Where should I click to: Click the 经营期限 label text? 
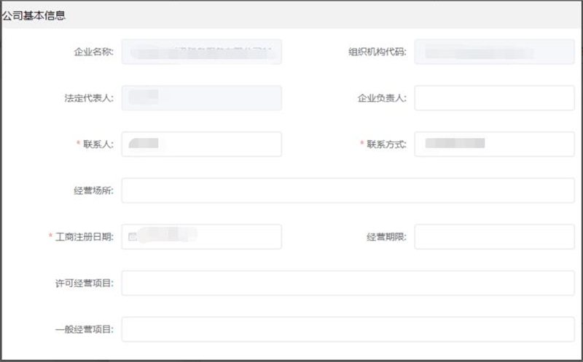point(386,237)
